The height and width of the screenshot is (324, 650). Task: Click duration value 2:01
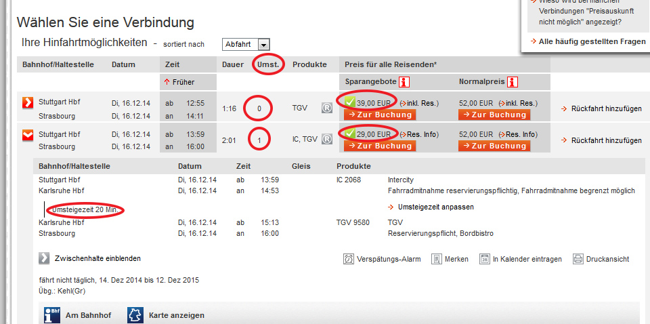[229, 140]
